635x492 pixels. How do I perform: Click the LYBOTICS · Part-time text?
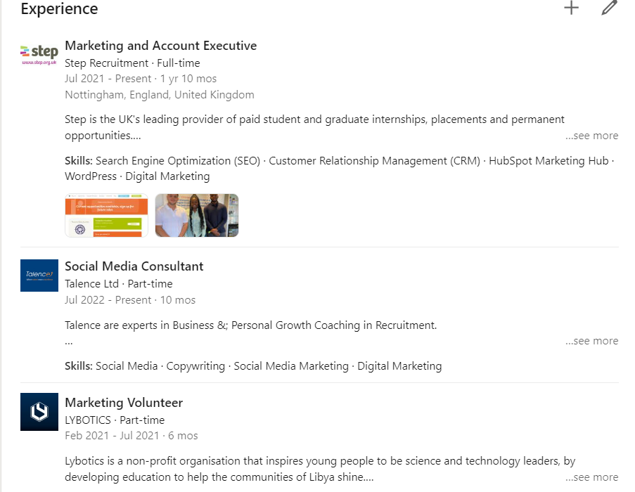(x=115, y=420)
